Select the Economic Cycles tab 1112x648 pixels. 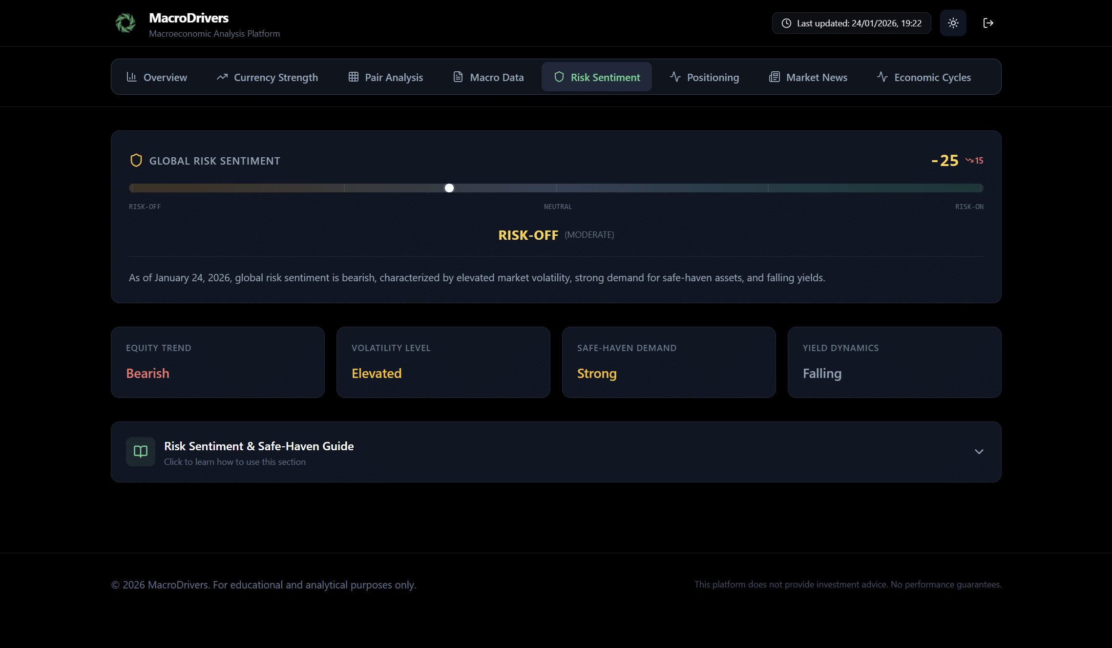pos(924,77)
